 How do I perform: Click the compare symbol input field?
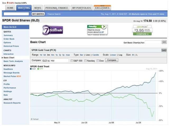59,60
